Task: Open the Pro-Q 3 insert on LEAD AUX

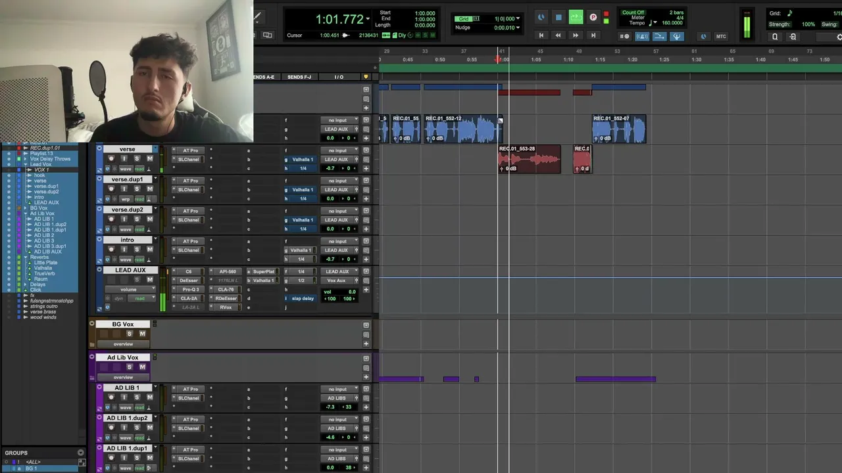Action: click(x=189, y=290)
